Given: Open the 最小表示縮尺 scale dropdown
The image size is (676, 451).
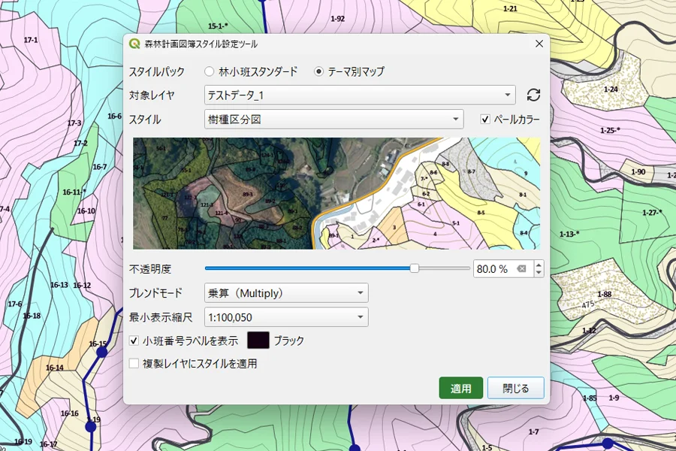Looking at the screenshot, I should tap(286, 317).
